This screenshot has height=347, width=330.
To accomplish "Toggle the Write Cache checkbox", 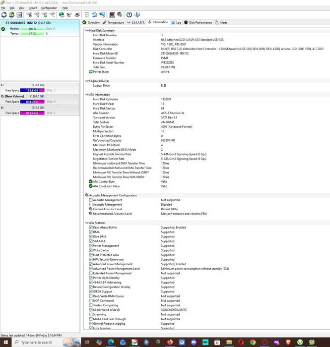I will coord(91,250).
